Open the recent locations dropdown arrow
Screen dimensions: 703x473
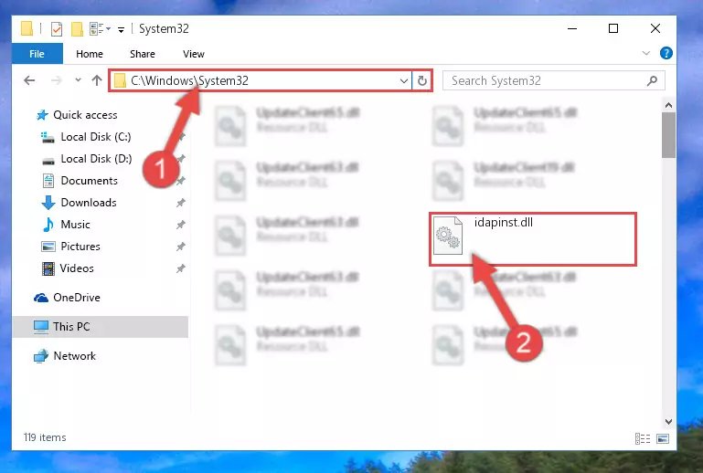point(78,80)
